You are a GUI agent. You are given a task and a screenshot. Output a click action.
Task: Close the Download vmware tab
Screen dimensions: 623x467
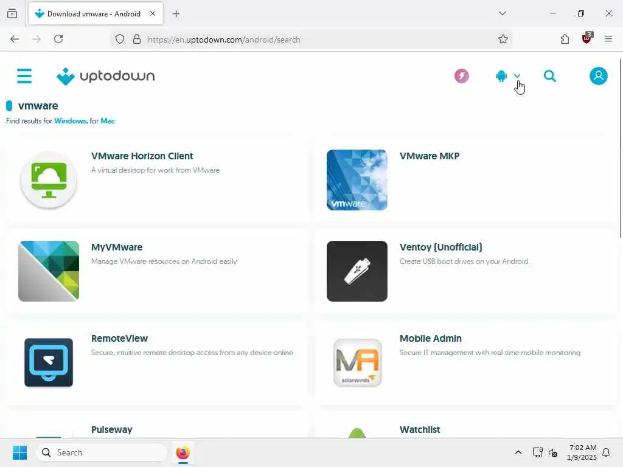[153, 13]
